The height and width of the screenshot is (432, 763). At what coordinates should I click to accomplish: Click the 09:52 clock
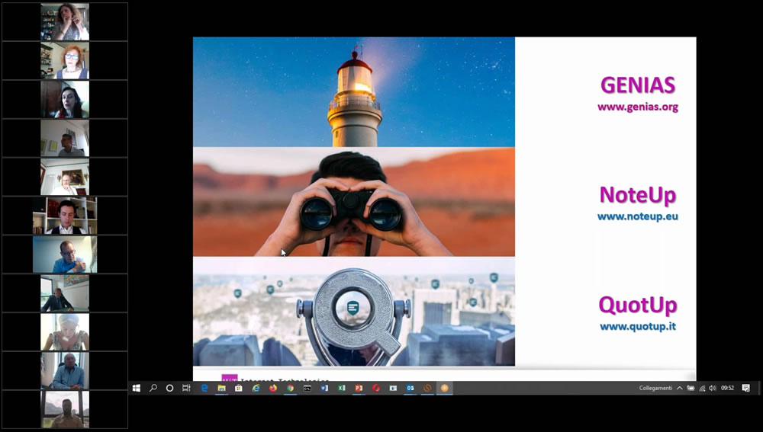tap(727, 388)
